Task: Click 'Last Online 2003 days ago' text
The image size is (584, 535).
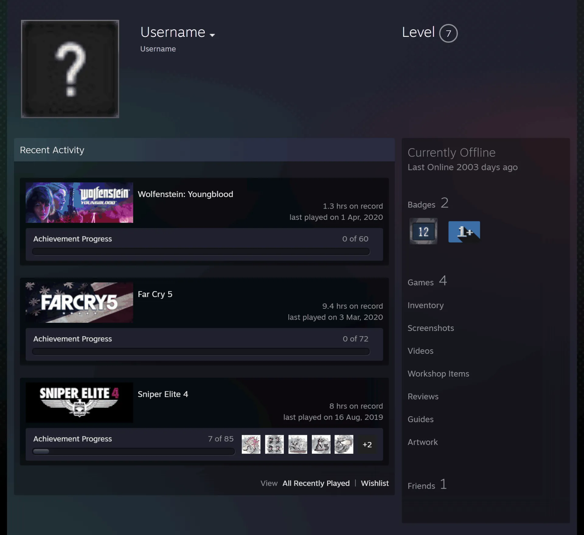Action: coord(463,167)
